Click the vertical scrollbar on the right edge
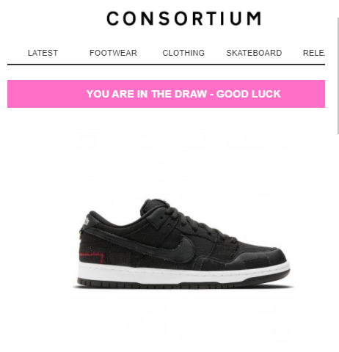339x352 pixels. 338,76
